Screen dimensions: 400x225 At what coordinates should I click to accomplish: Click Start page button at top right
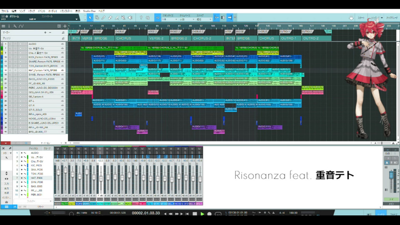point(361,18)
